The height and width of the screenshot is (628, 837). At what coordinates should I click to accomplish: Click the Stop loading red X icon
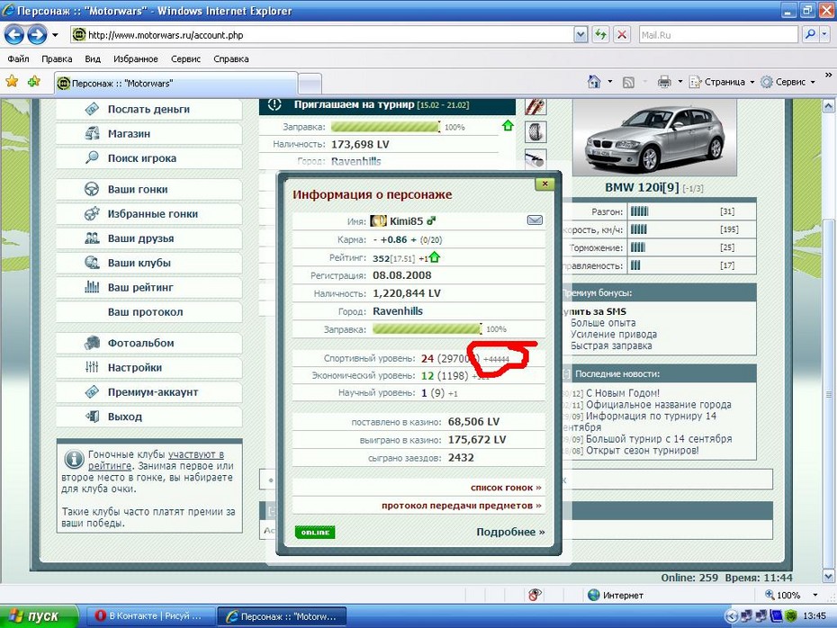point(622,35)
